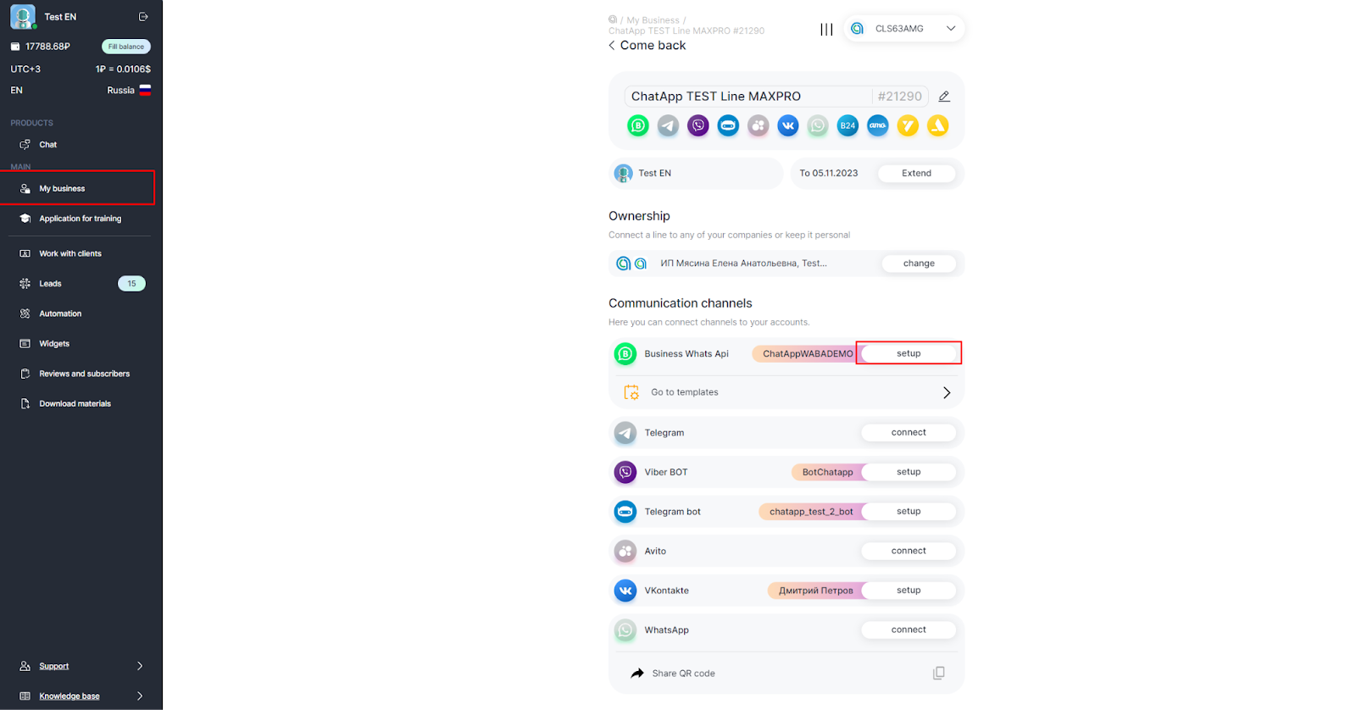The image size is (1356, 710).
Task: Click the VK icon in the icon strip
Action: 788,125
